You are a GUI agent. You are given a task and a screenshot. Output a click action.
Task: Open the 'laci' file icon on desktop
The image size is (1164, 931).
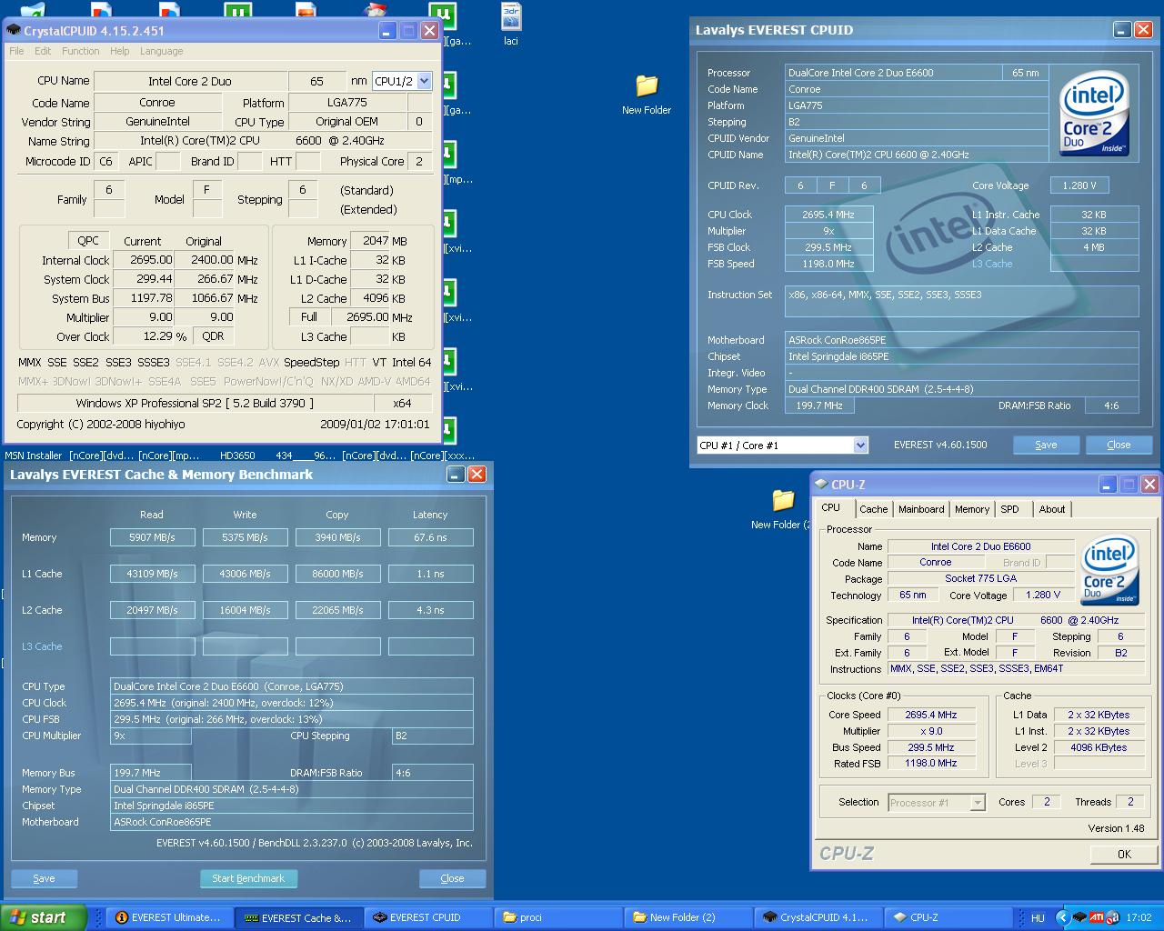[511, 25]
